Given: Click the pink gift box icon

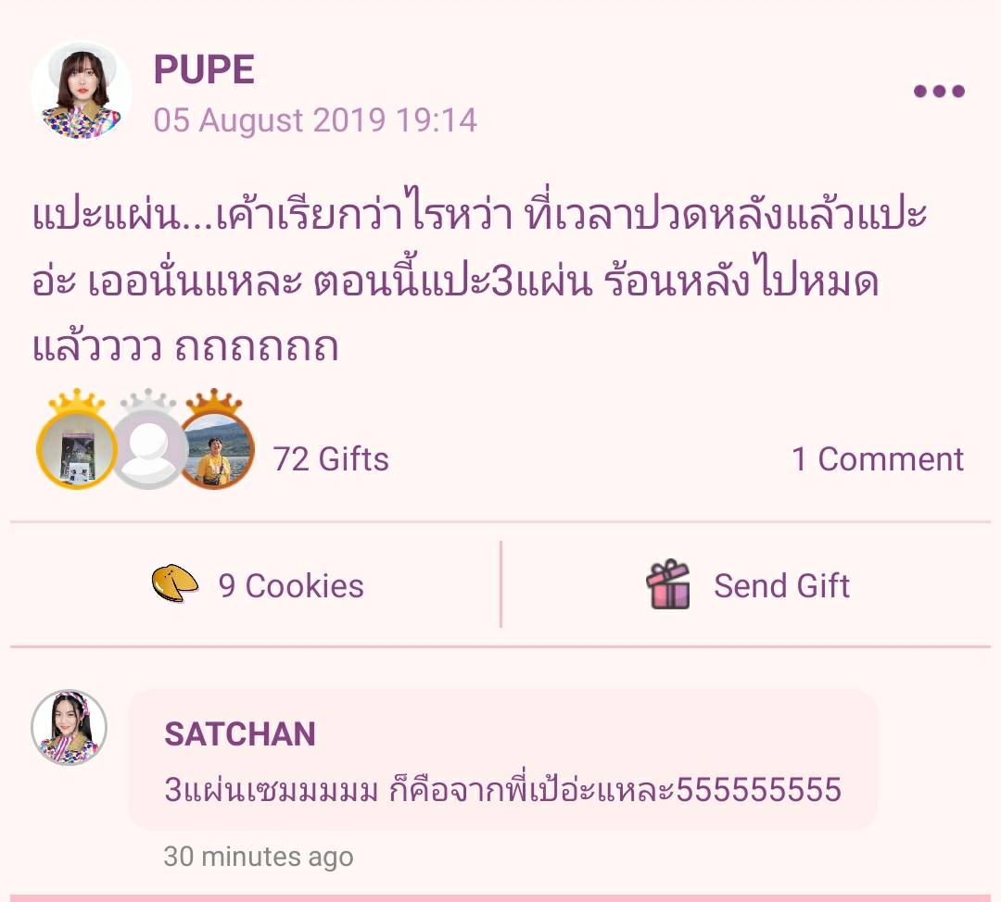Looking at the screenshot, I should coord(668,583).
